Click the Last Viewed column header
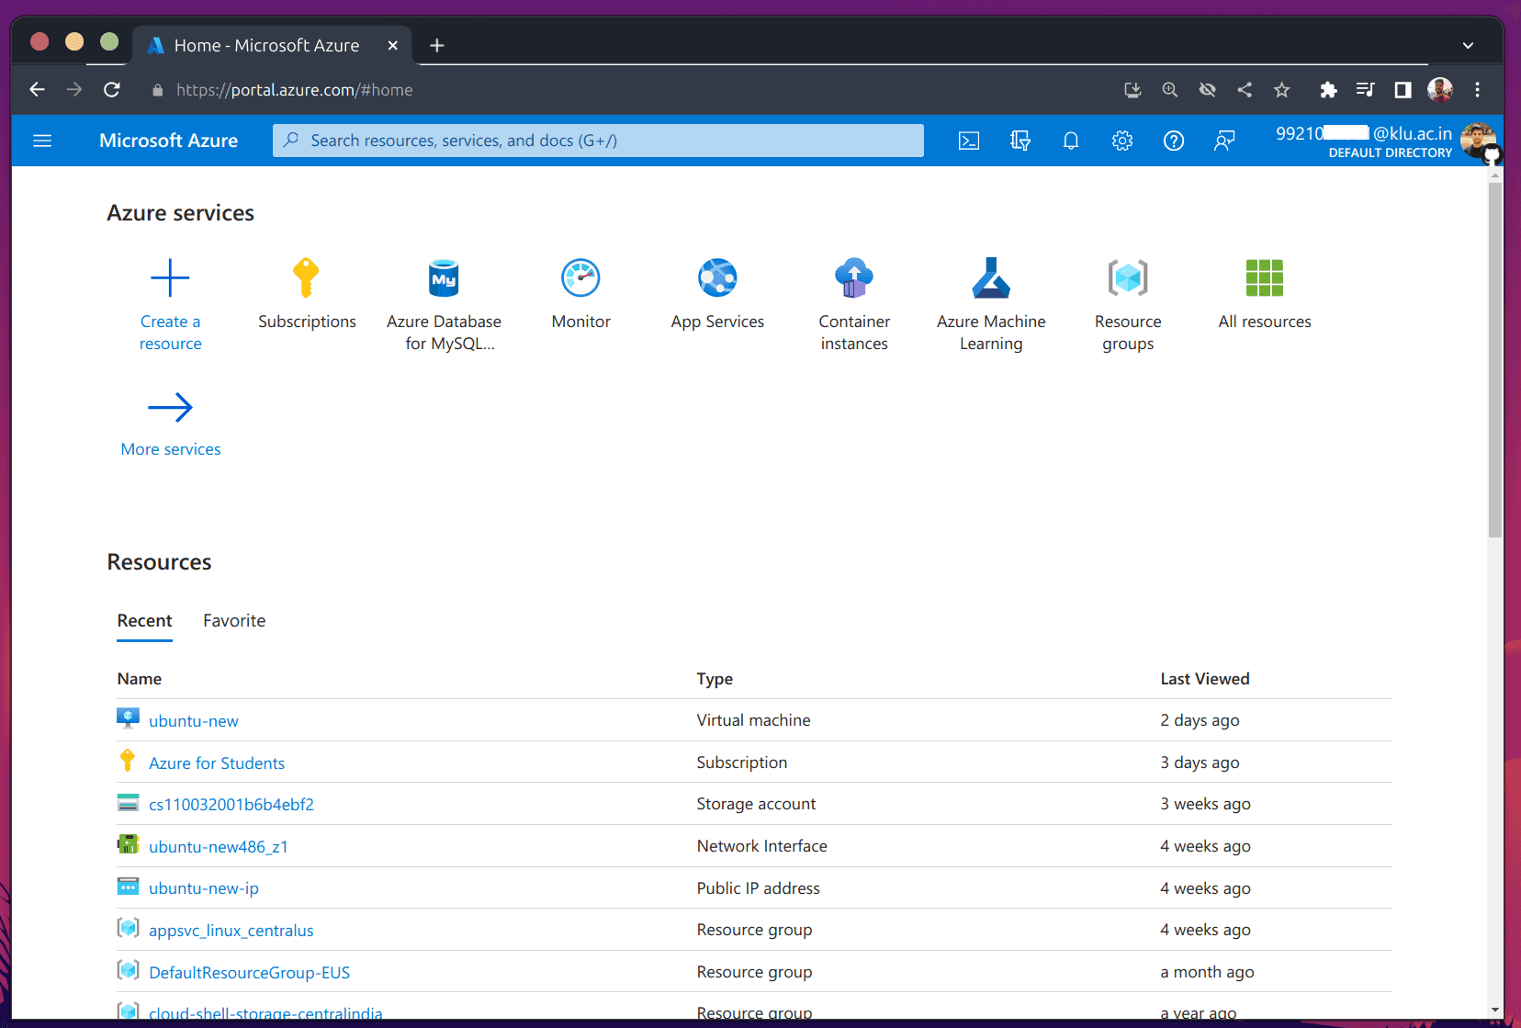The width and height of the screenshot is (1521, 1028). point(1205,679)
